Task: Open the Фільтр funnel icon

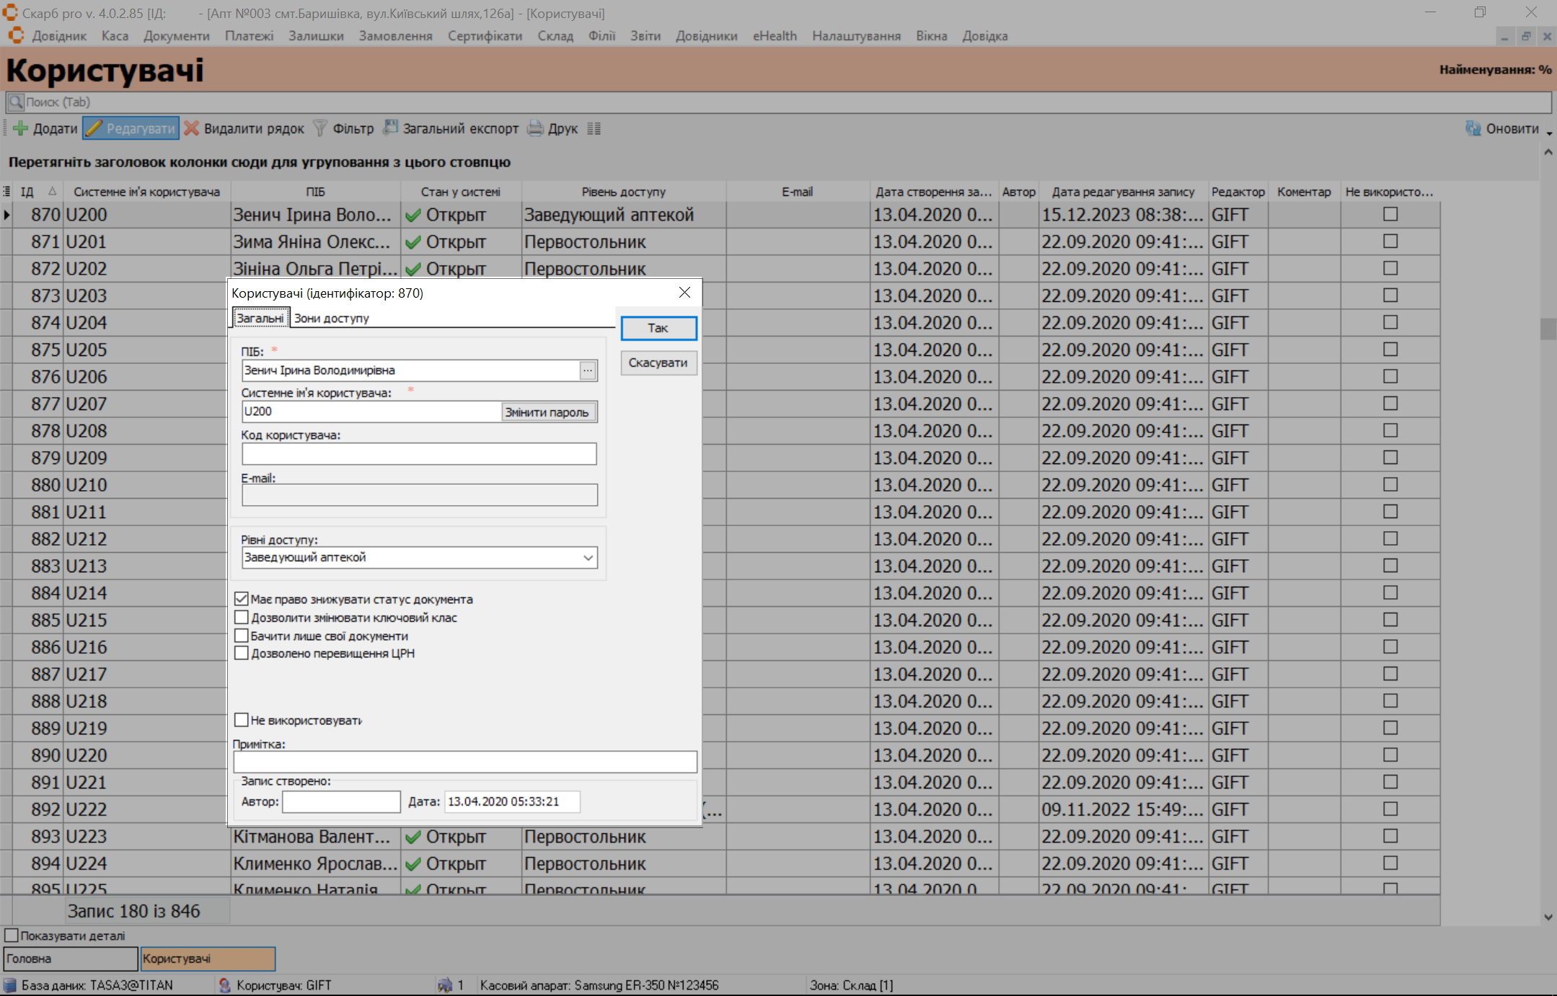Action: click(x=320, y=129)
